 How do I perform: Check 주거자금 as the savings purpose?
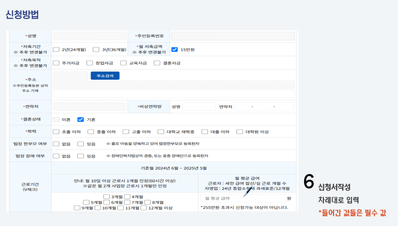point(56,63)
